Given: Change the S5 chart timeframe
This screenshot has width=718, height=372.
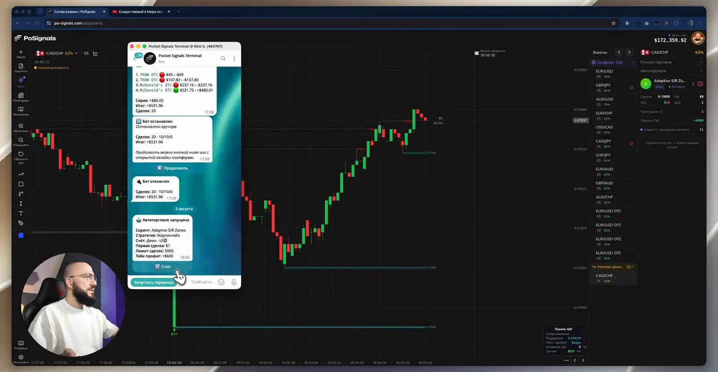Looking at the screenshot, I should click(86, 53).
